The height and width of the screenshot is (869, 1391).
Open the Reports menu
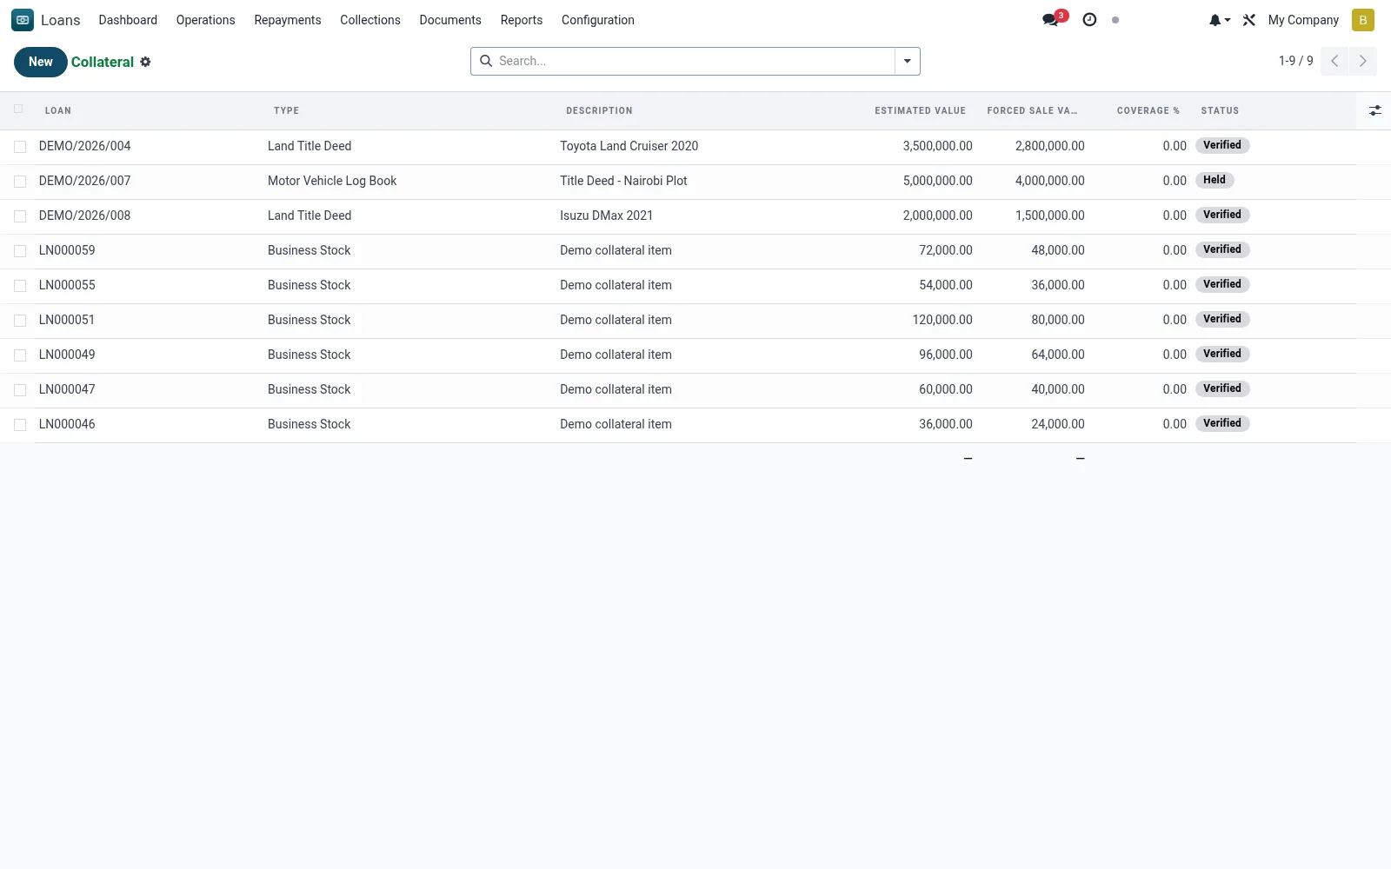click(522, 20)
